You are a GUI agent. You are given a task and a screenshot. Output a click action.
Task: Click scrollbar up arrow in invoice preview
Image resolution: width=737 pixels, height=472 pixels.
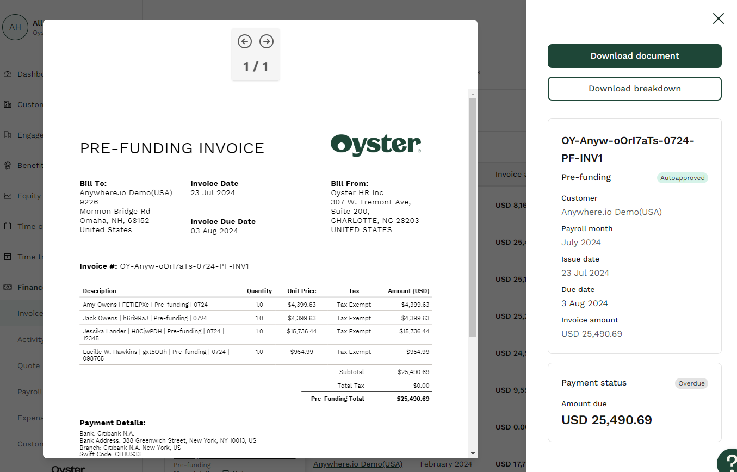pyautogui.click(x=473, y=95)
